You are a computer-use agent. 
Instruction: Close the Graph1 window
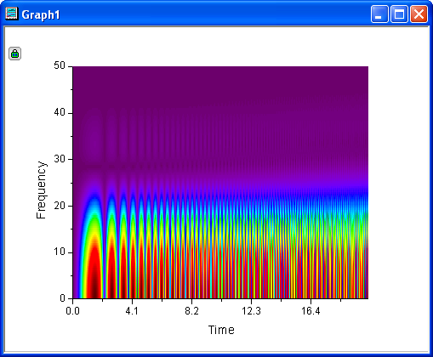click(x=419, y=14)
